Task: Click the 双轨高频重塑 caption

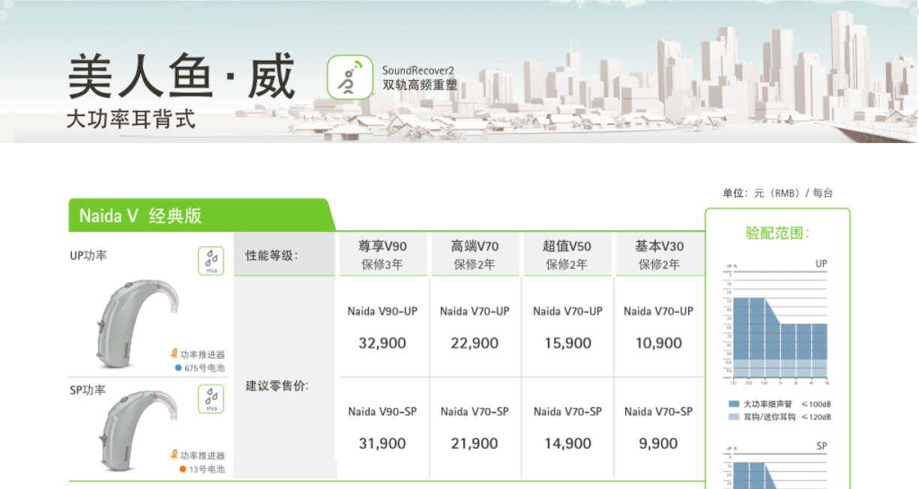Action: point(419,85)
